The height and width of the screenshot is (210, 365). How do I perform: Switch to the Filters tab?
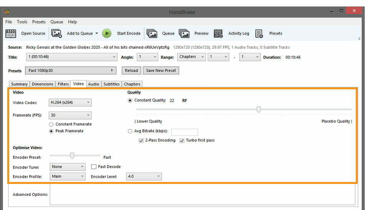click(x=63, y=84)
